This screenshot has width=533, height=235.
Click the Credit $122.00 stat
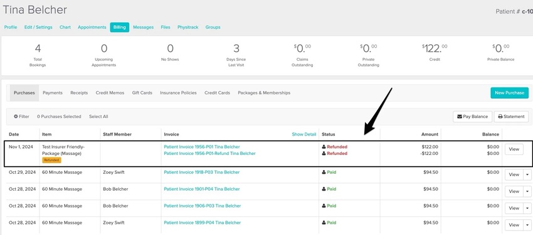(435, 52)
